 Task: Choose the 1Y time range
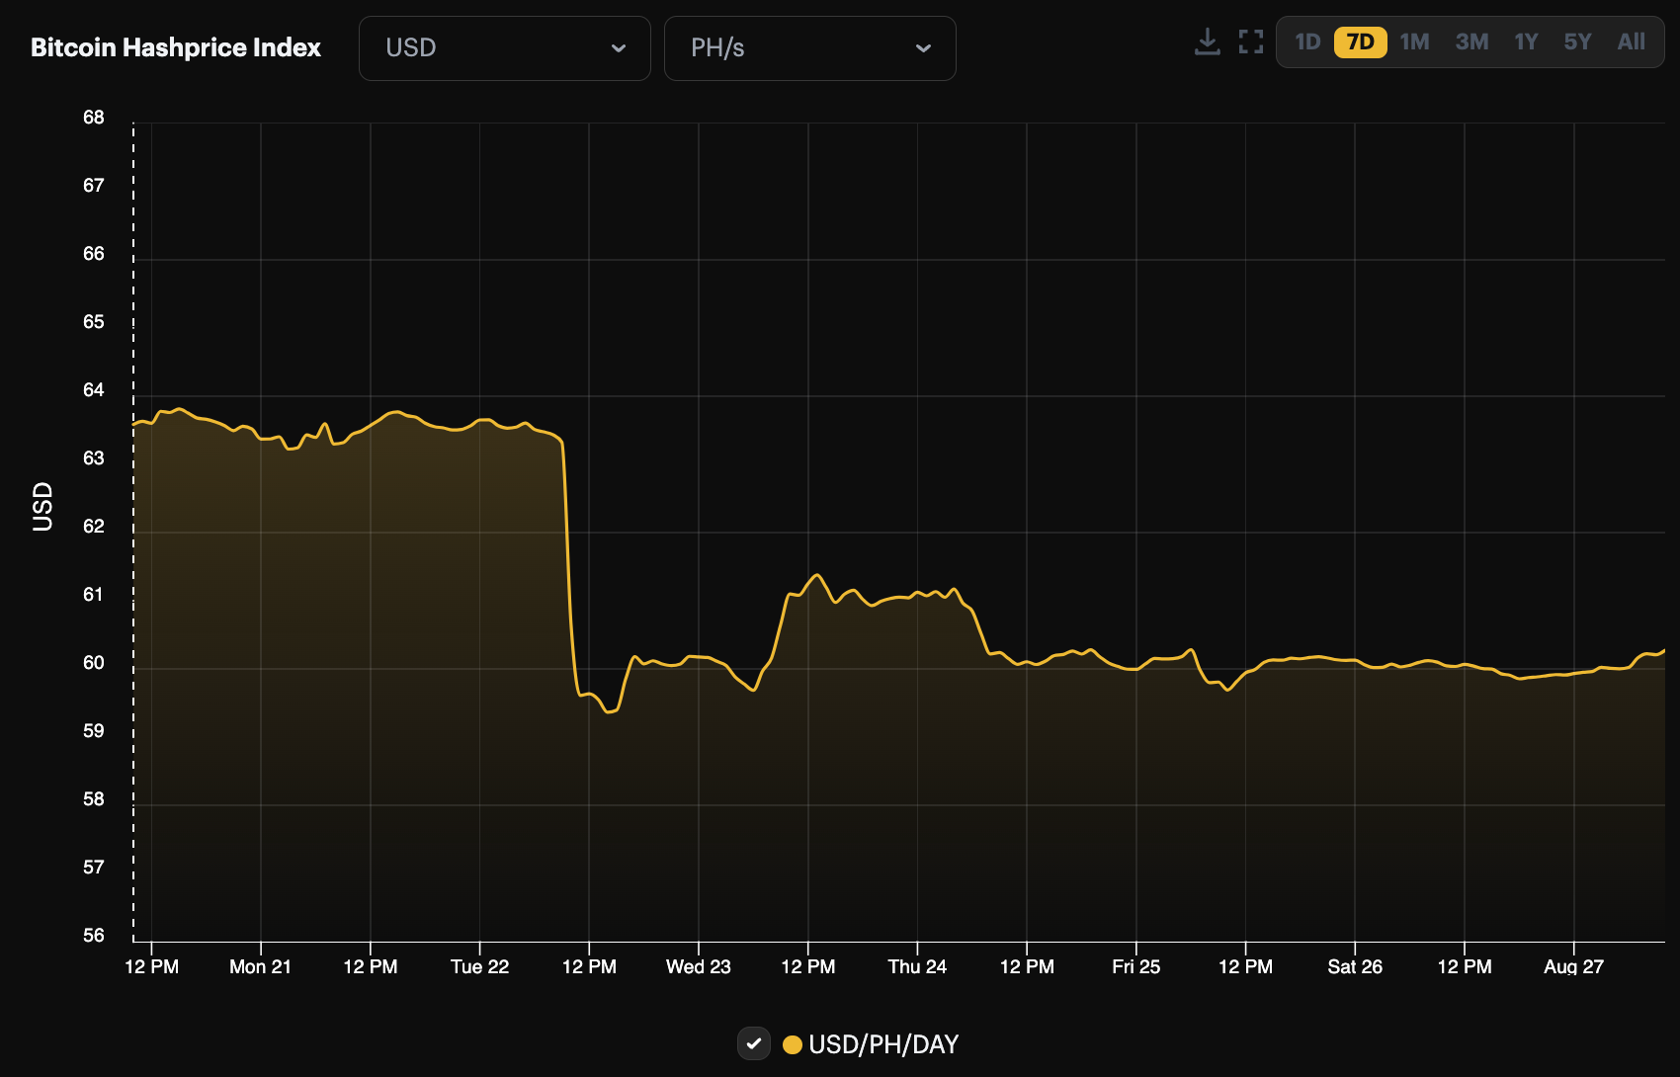[x=1525, y=41]
